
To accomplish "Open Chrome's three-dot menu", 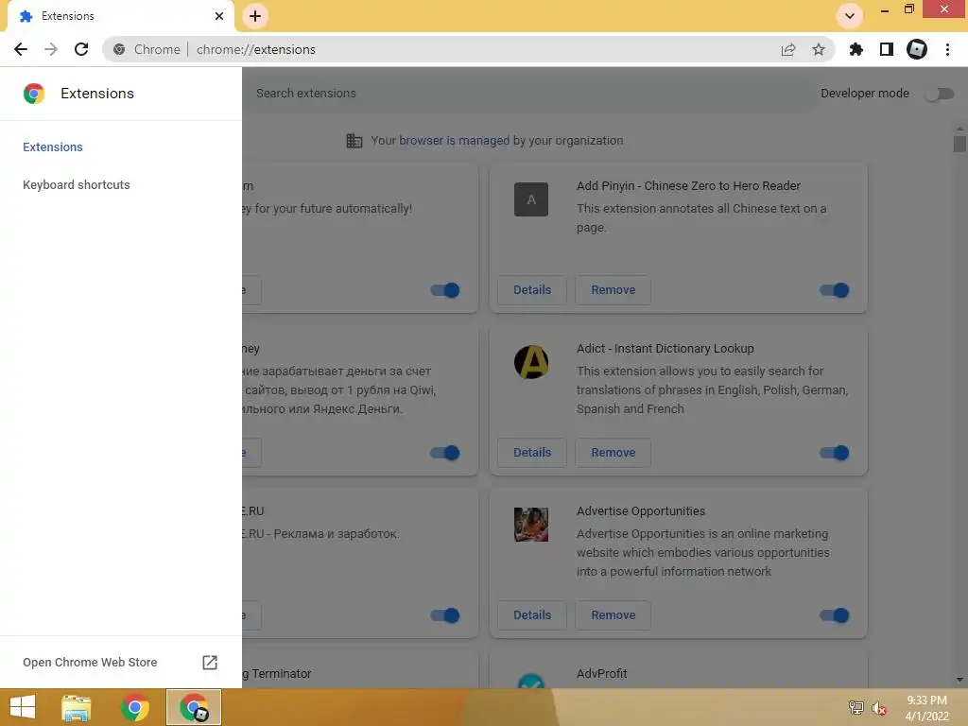I will tap(947, 49).
